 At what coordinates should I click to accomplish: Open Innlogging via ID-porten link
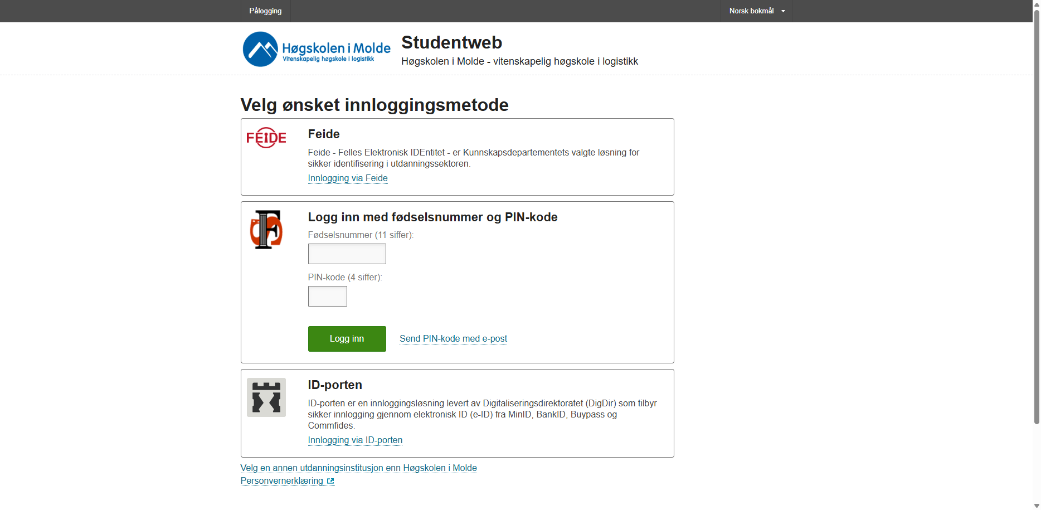click(355, 440)
